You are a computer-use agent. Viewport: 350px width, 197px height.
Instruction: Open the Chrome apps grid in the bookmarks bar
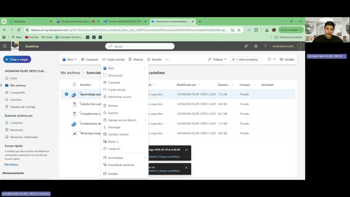[4, 37]
